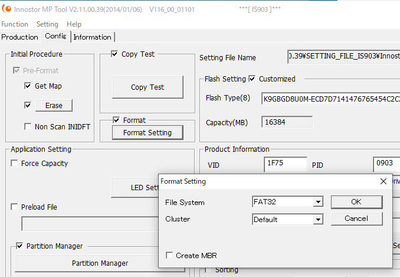Image resolution: width=400 pixels, height=277 pixels.
Task: Click the VID input field
Action: click(286, 164)
